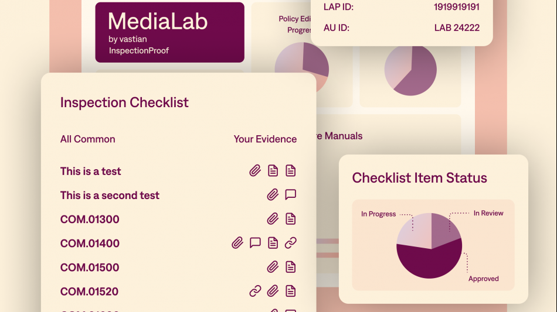This screenshot has width=557, height=312.
Task: Click the paperclip icon in COM.01500 row
Action: (x=273, y=267)
